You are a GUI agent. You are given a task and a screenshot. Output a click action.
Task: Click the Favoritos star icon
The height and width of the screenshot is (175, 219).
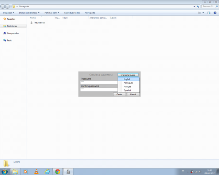[5, 19]
